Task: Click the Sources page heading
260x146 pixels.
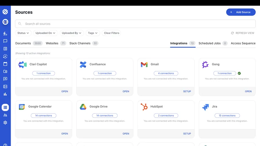Action: pos(24,12)
